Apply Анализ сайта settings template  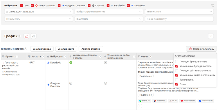click(x=66, y=49)
